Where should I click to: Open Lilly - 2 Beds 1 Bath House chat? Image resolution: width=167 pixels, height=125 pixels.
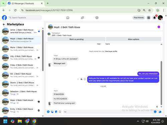pyautogui.click(x=21, y=58)
